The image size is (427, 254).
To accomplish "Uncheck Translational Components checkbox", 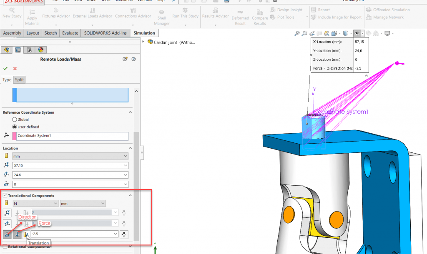I will pos(5,195).
